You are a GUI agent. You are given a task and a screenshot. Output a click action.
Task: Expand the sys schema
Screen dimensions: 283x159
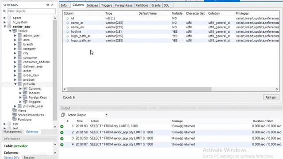4,124
